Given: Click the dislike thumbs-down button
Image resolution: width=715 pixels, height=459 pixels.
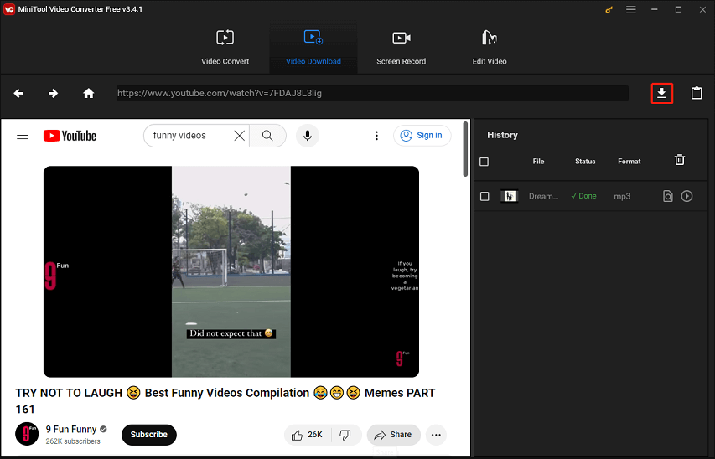Looking at the screenshot, I should click(x=345, y=435).
